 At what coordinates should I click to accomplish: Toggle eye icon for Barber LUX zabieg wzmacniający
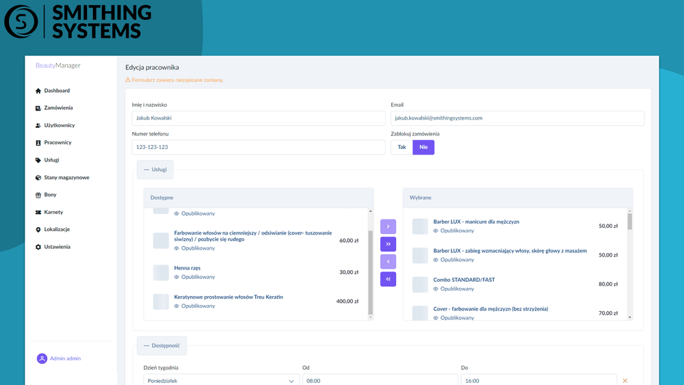(x=436, y=260)
